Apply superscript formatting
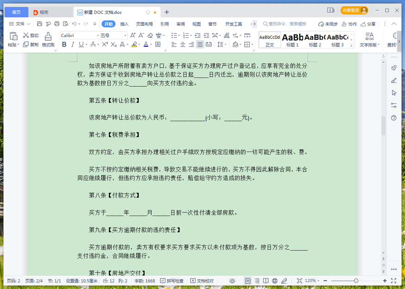Viewport: 405px width, 289px height. point(106,44)
